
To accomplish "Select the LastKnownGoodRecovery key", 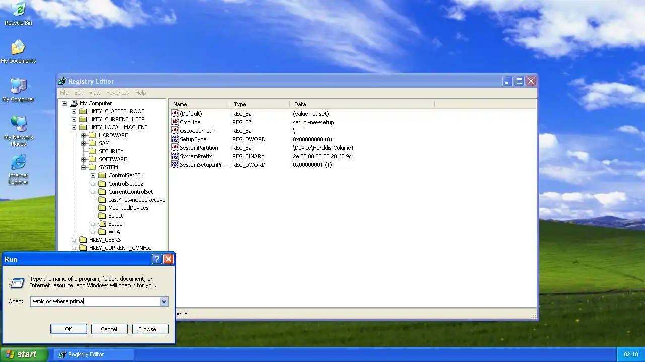I will click(x=137, y=200).
